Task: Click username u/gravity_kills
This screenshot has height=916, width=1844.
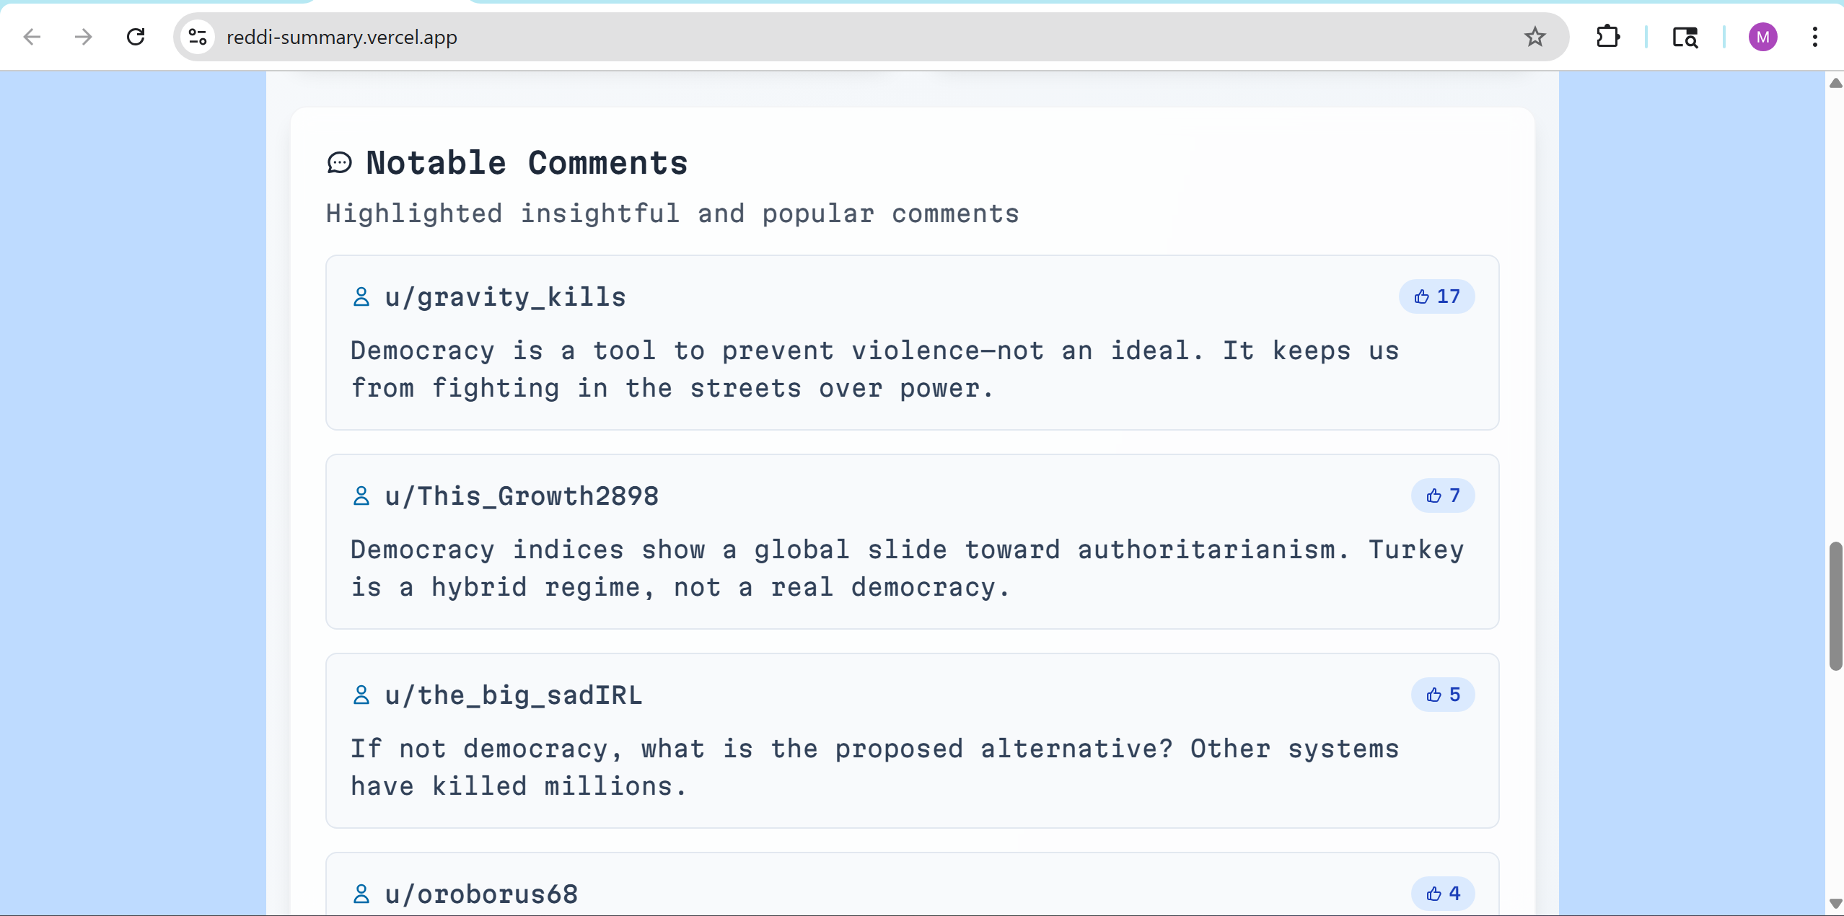Action: (505, 297)
